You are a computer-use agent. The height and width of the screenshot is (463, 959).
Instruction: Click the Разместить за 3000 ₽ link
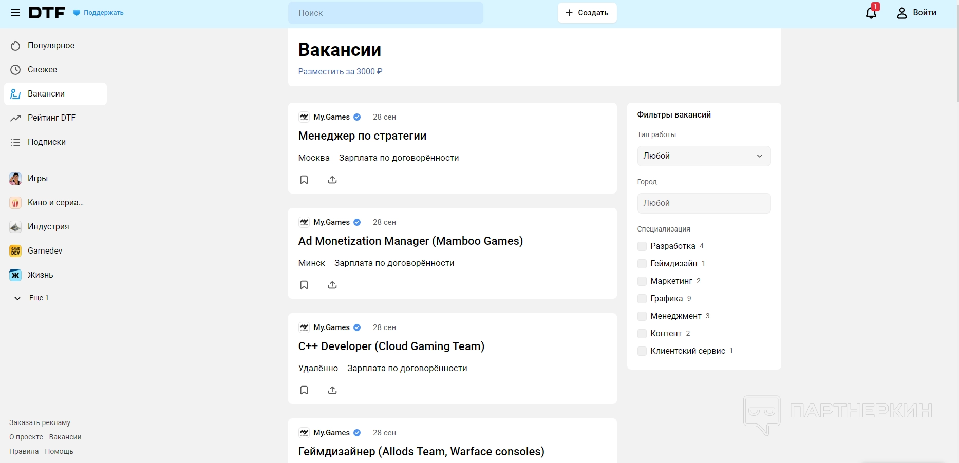tap(340, 72)
